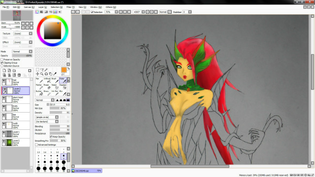
Task: Hide the plant head layer
Action: pos(4,98)
